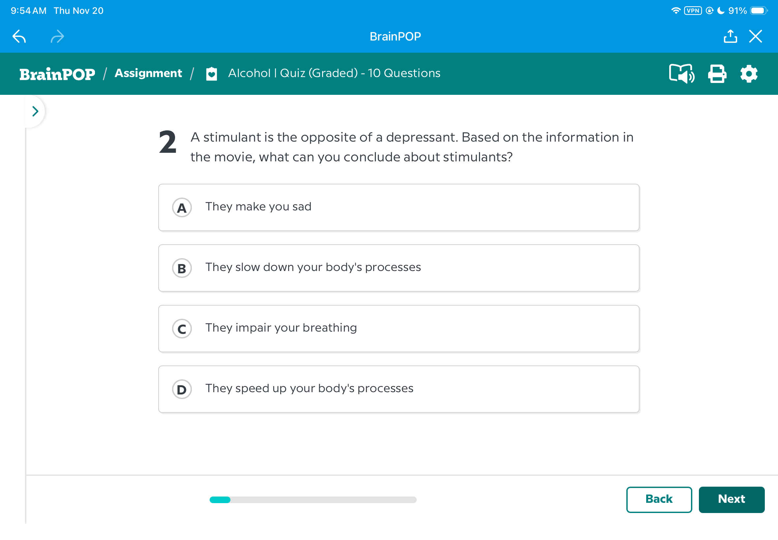
Task: Tap the browser forward arrow icon
Action: pyautogui.click(x=57, y=37)
